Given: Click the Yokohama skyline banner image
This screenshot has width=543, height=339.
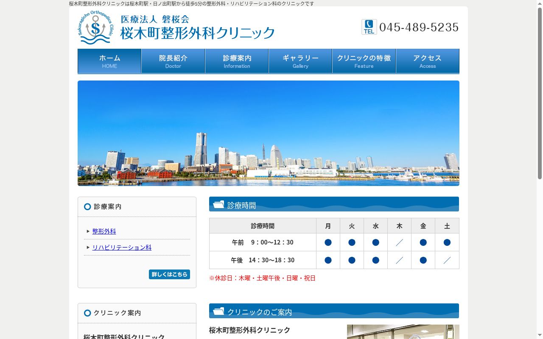Looking at the screenshot, I should (269, 133).
